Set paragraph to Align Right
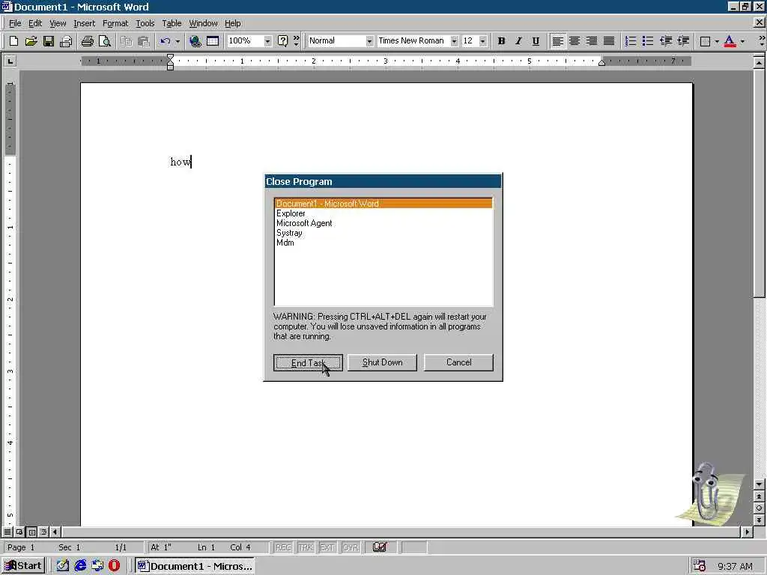The height and width of the screenshot is (575, 767). tap(592, 41)
